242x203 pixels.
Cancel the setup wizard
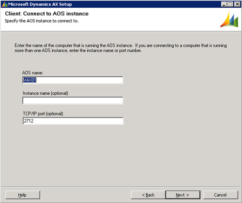(x=221, y=195)
